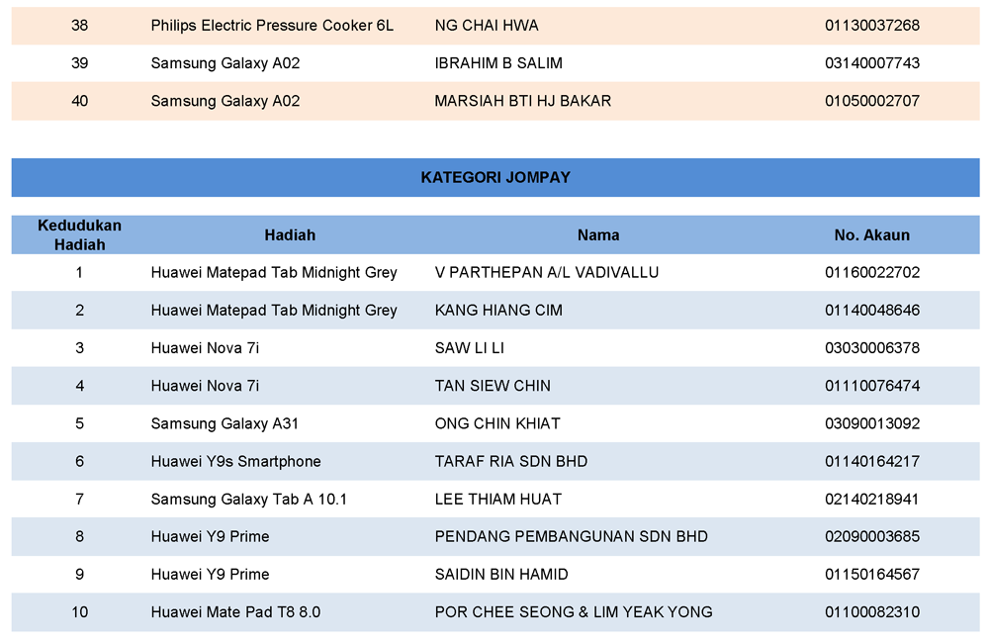Click account number 02140218941
Screen dimensions: 989x643
tap(871, 500)
